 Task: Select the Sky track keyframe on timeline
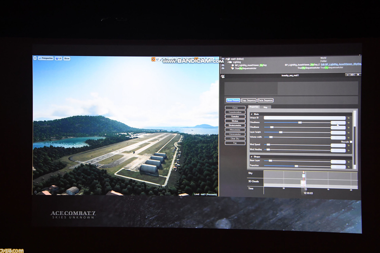(303, 176)
